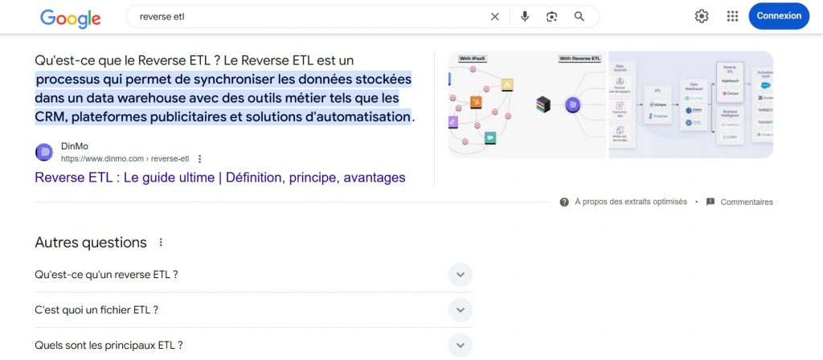Start a voice search with the microphone
This screenshot has height=360, width=823.
tap(525, 16)
